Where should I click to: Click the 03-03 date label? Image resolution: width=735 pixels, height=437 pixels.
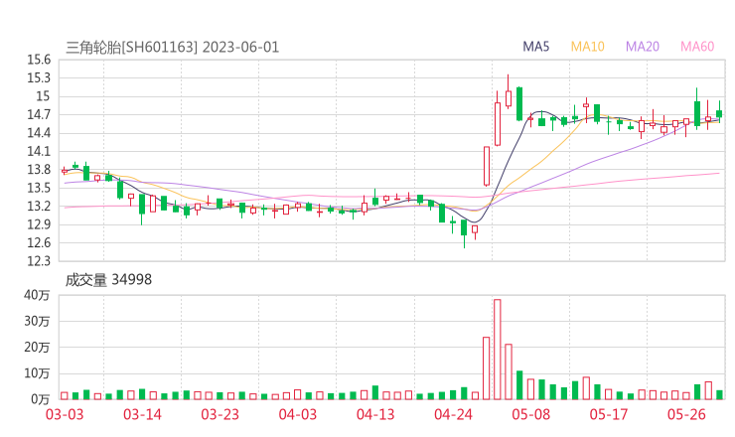(x=65, y=414)
